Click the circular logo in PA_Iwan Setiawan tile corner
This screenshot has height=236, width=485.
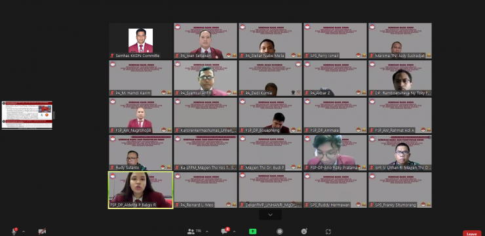coord(178,27)
